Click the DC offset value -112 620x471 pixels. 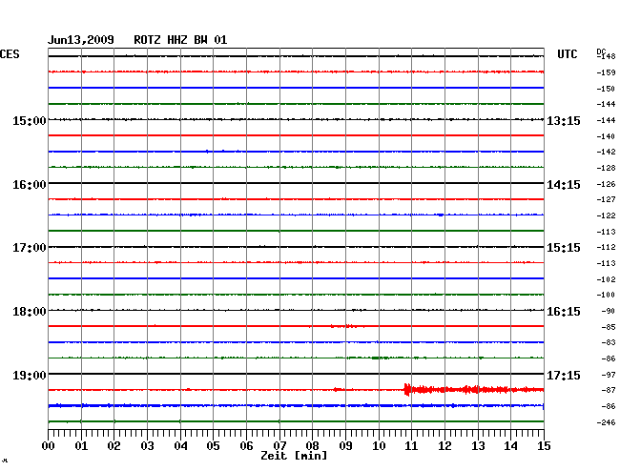pyautogui.click(x=606, y=247)
